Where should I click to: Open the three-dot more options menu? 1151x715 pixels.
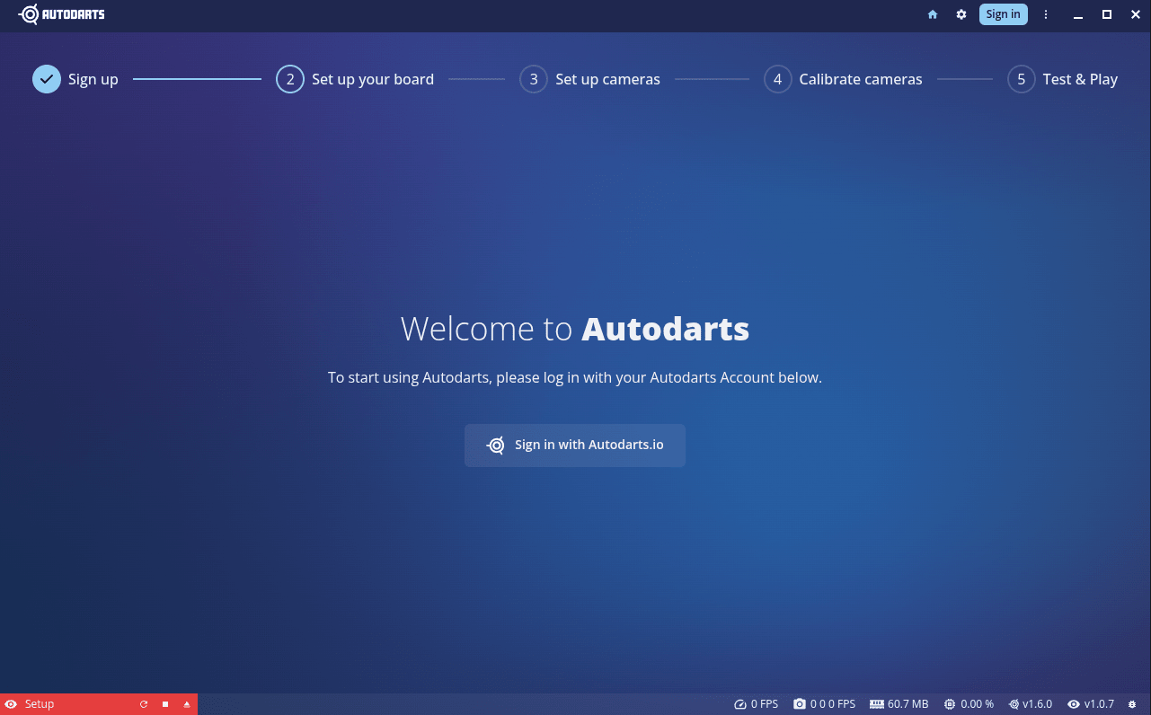(1046, 14)
